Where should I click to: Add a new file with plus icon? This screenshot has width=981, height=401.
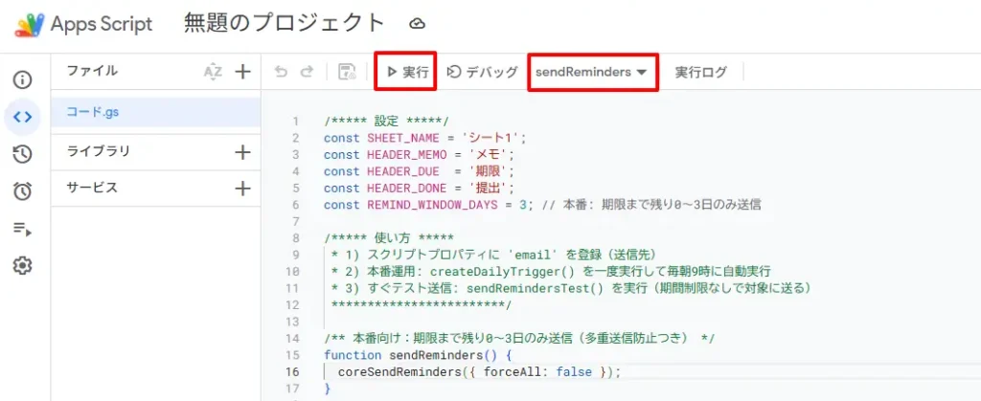[243, 71]
